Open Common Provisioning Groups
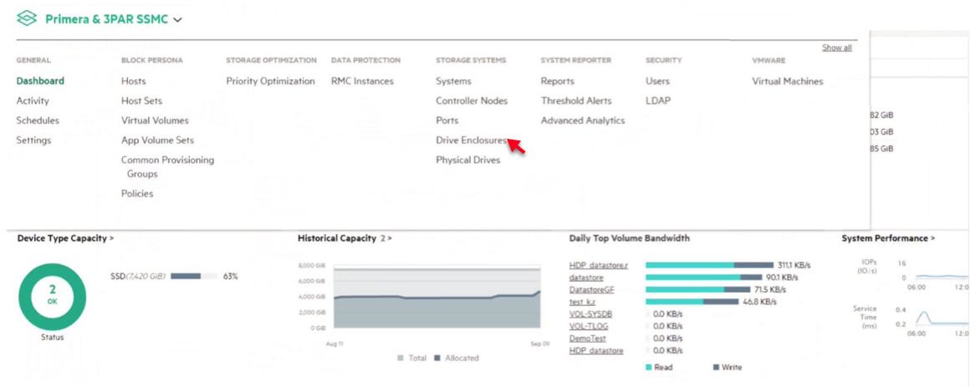Screen dimensions: 970x387 [167, 167]
